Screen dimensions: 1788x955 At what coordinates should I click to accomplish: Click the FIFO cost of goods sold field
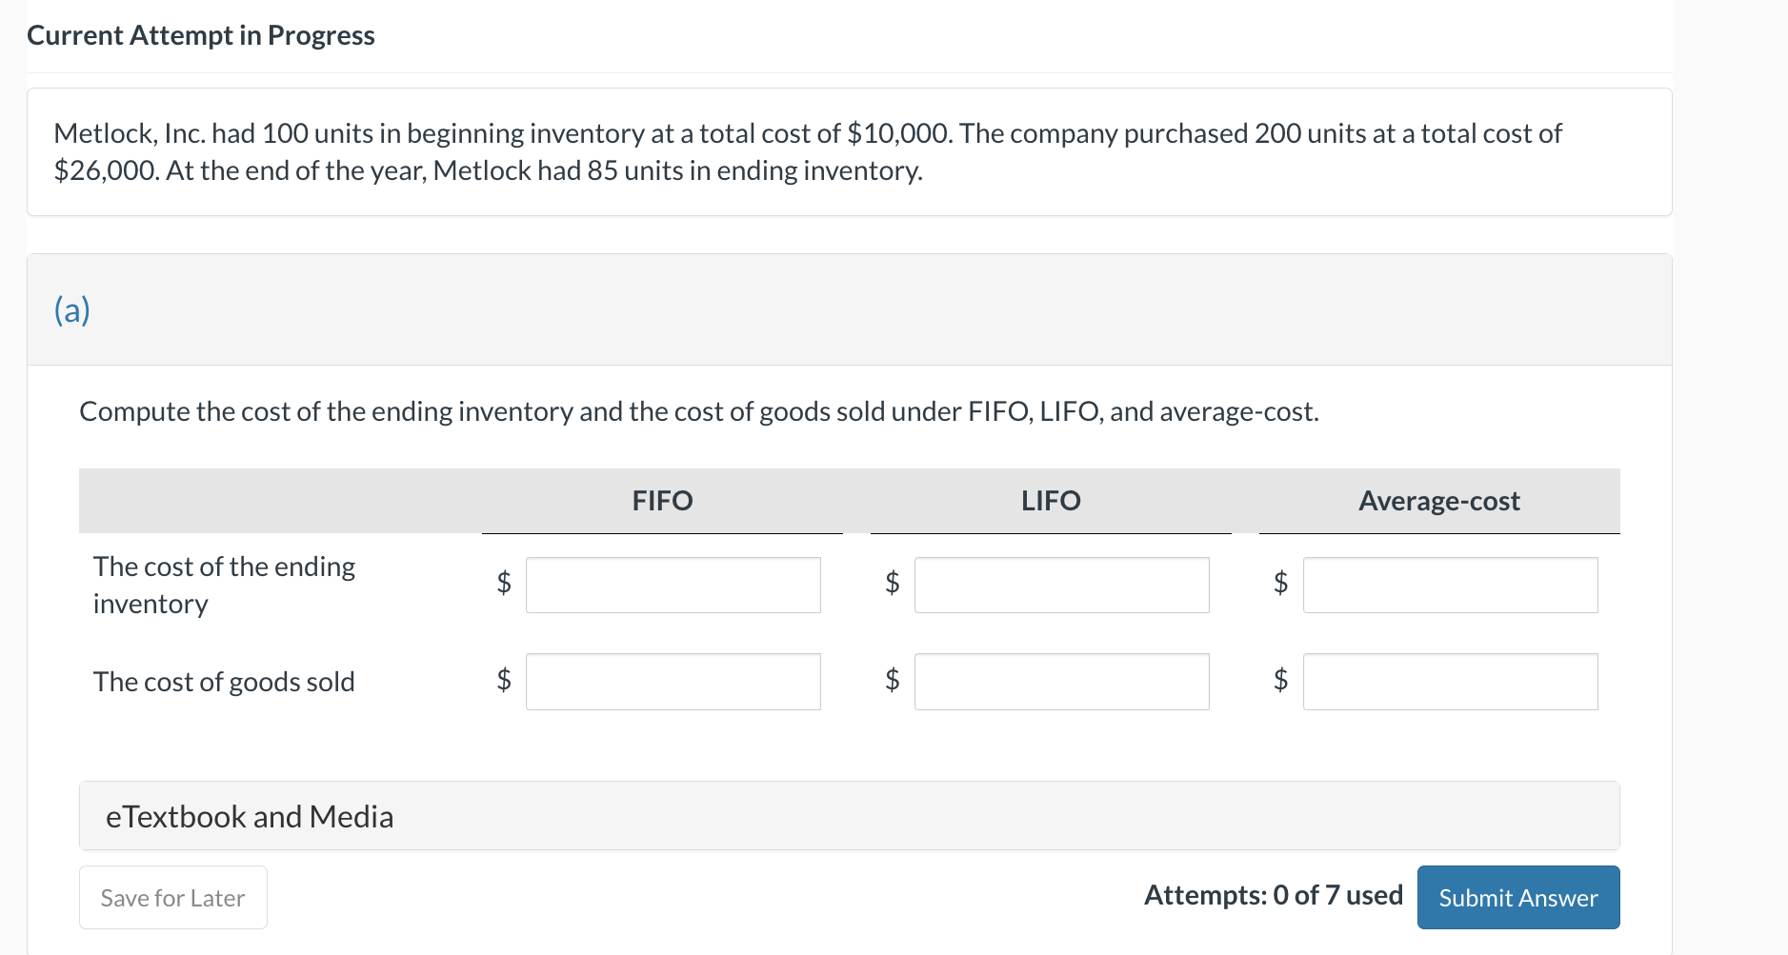[673, 682]
